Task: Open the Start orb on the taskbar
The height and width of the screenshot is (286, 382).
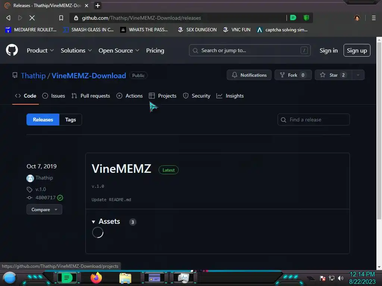Action: 10,278
